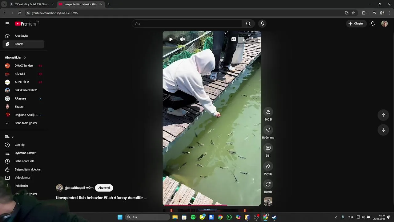
Task: Open Chrome media controls icon
Action: [375, 13]
